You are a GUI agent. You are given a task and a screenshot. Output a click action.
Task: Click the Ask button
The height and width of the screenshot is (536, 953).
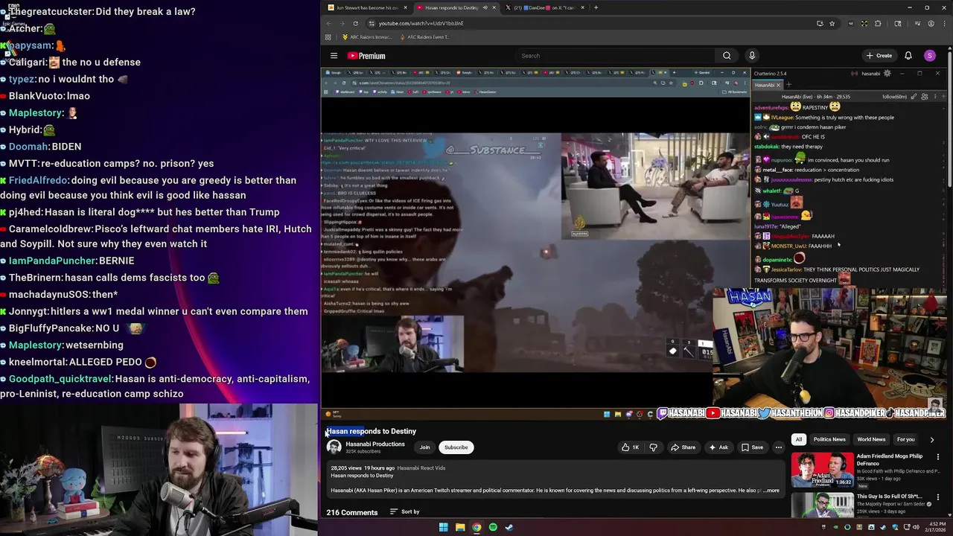click(x=718, y=447)
